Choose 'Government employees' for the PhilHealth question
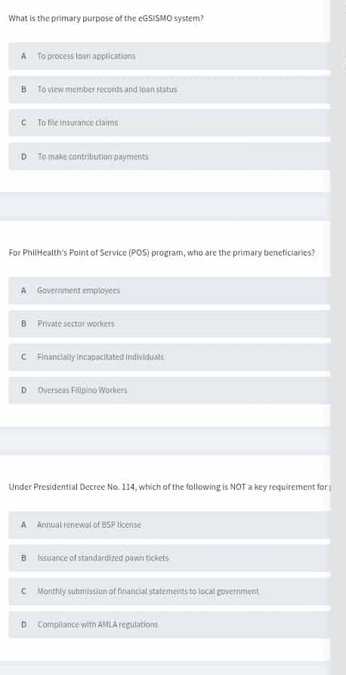 (169, 290)
